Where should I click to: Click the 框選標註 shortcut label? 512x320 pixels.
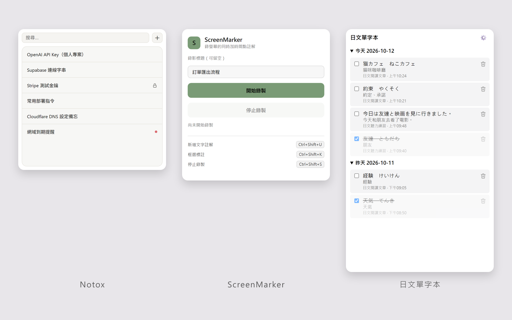click(x=196, y=155)
